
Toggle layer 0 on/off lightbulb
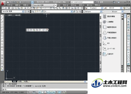click(x=36, y=11)
